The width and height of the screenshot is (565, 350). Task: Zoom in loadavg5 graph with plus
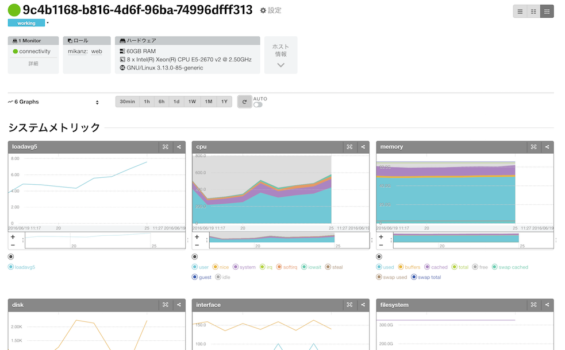13,237
